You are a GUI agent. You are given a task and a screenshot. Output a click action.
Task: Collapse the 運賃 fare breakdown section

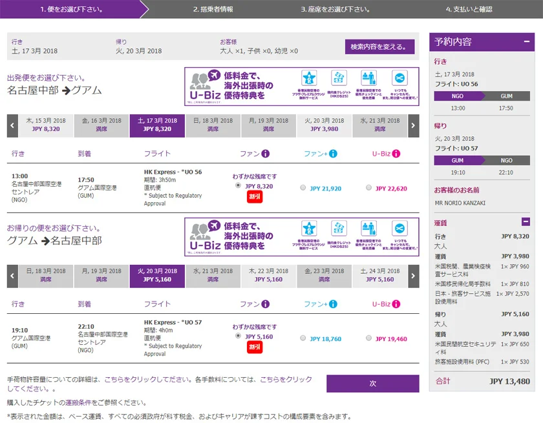(526, 222)
